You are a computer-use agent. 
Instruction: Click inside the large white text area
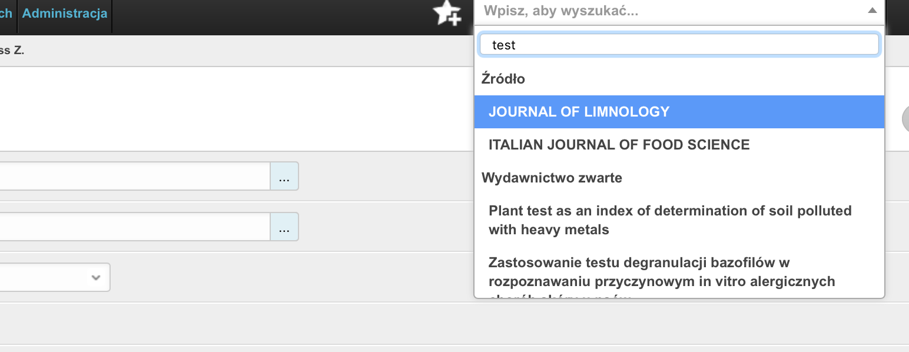[x=235, y=109]
